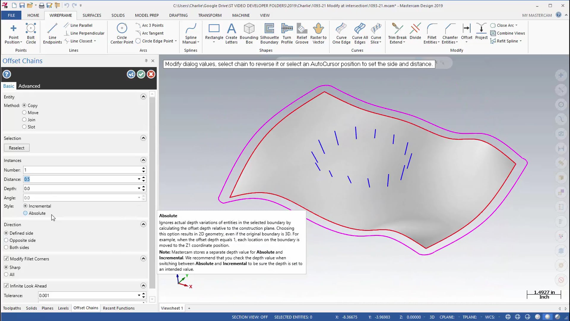Click the Instances Number stepper up arrow
Screen dimensions: 570x321
coord(144,168)
